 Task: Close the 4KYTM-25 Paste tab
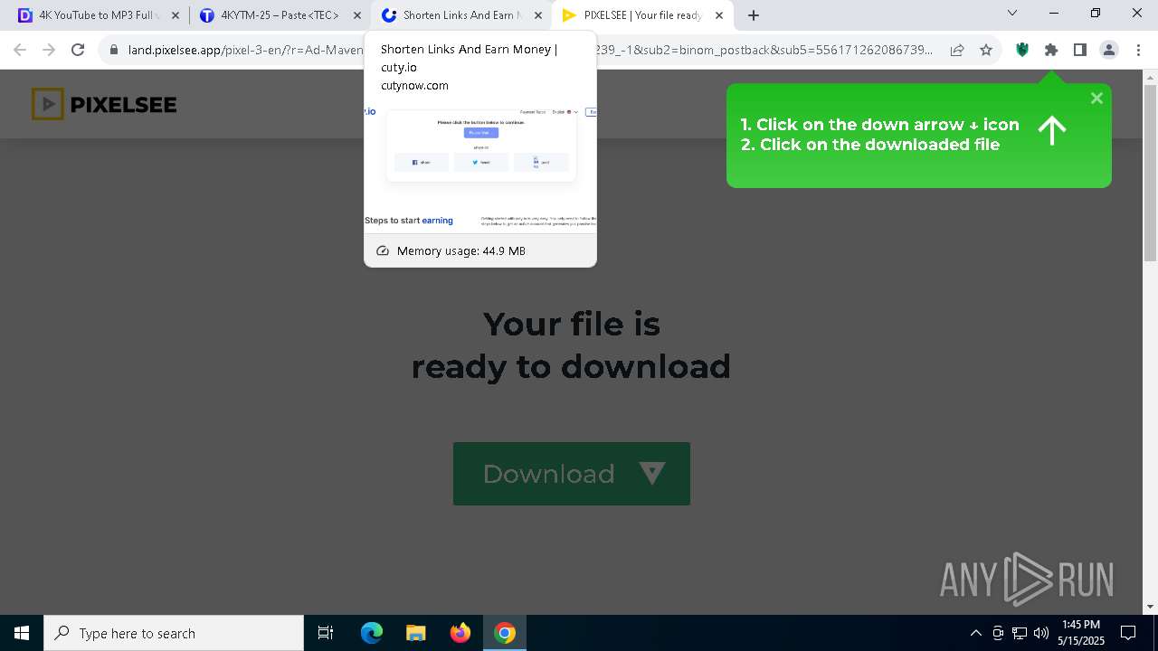pyautogui.click(x=356, y=15)
